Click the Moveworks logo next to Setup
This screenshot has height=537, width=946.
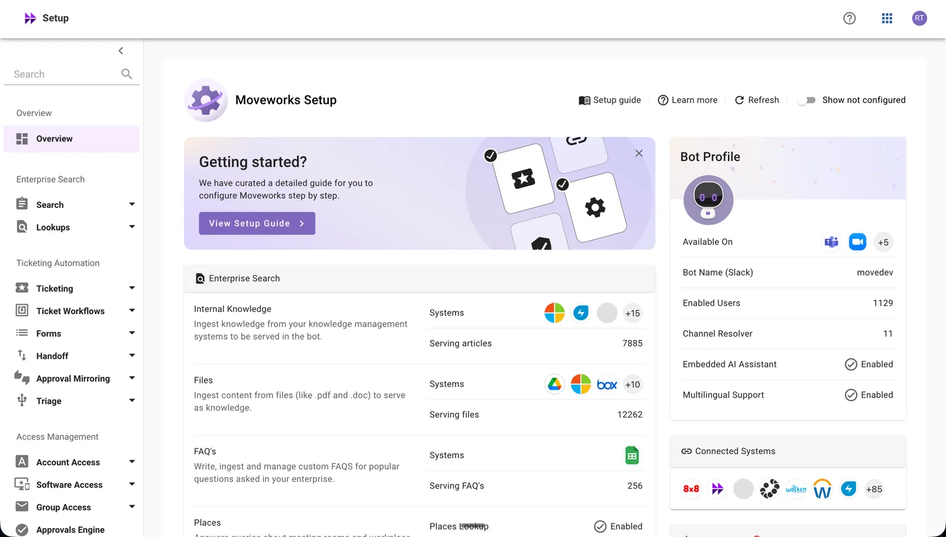click(x=30, y=18)
